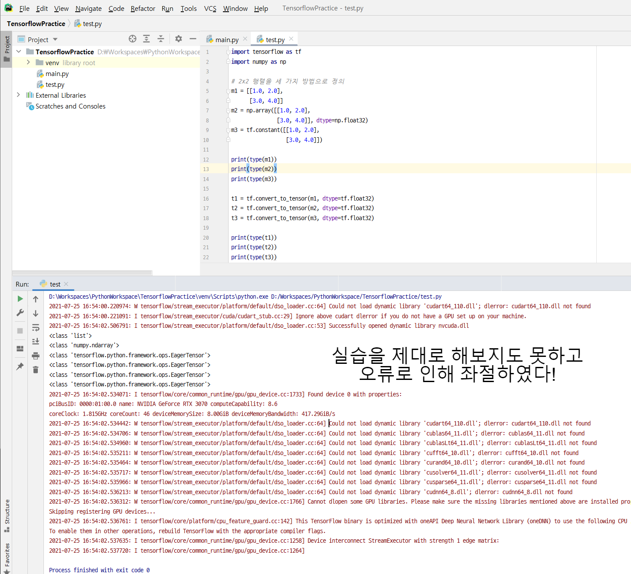The image size is (631, 574).
Task: Close the main.py editor tab
Action: [x=245, y=39]
